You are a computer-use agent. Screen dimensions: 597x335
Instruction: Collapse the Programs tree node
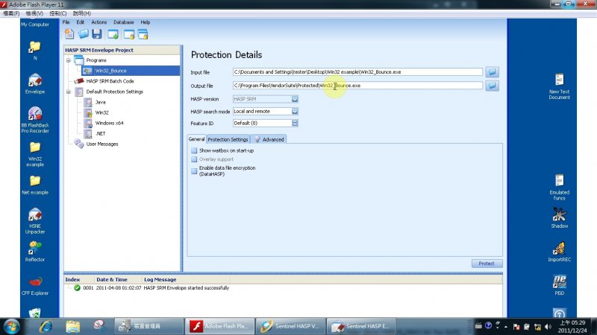[69, 60]
